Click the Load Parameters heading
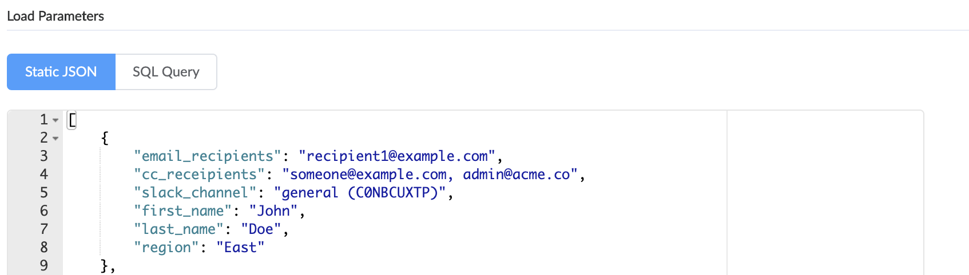This screenshot has height=275, width=969. coord(55,16)
